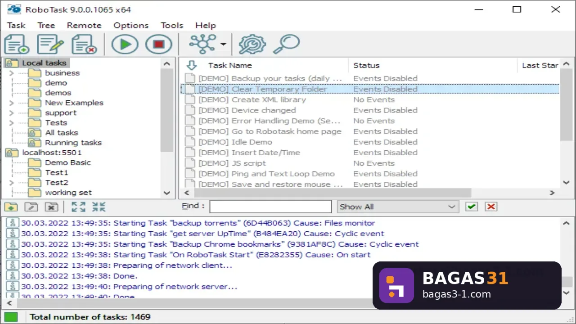
Task: Open the Show All filter dropdown
Action: 398,207
